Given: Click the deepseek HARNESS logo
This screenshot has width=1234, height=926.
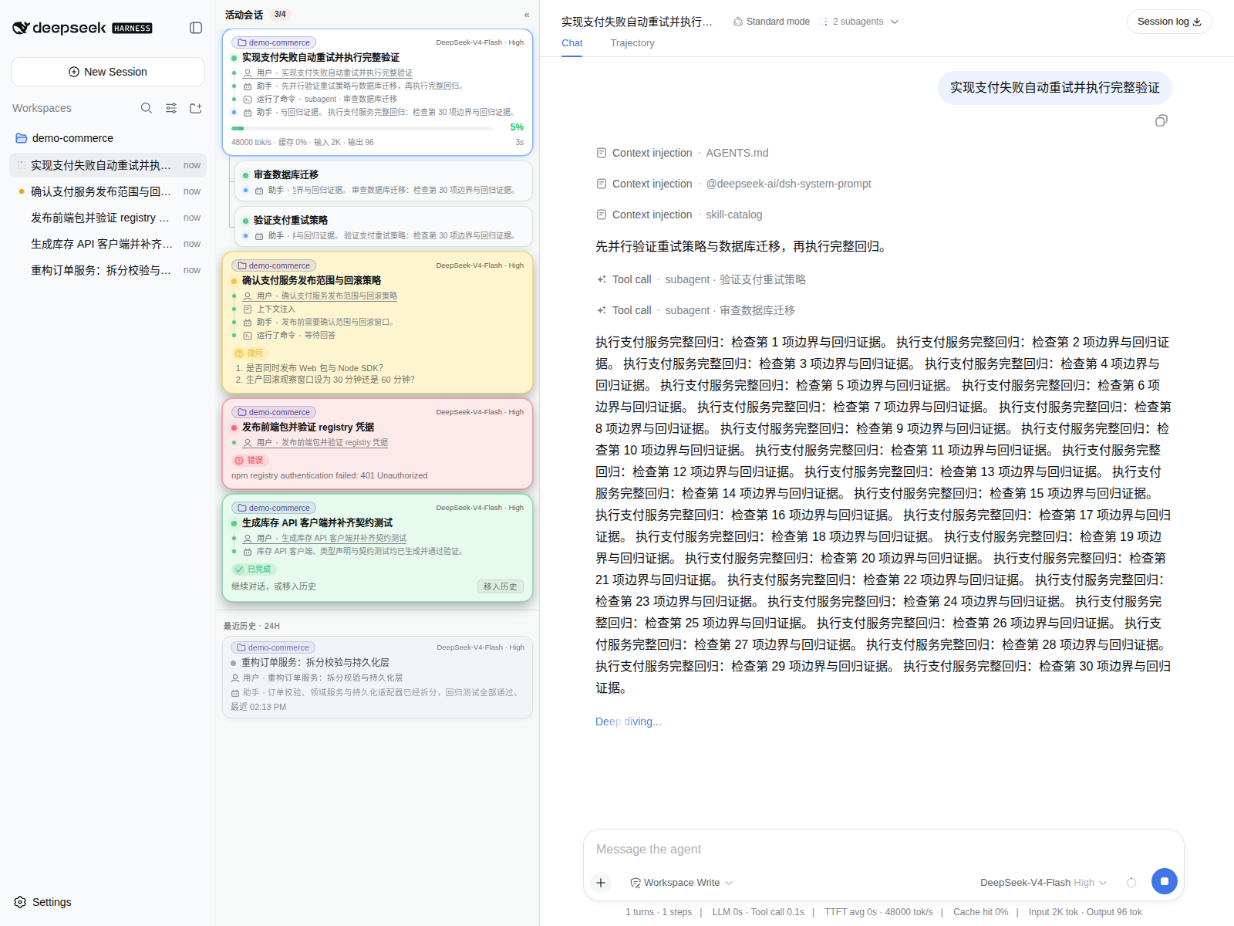Looking at the screenshot, I should [x=83, y=28].
